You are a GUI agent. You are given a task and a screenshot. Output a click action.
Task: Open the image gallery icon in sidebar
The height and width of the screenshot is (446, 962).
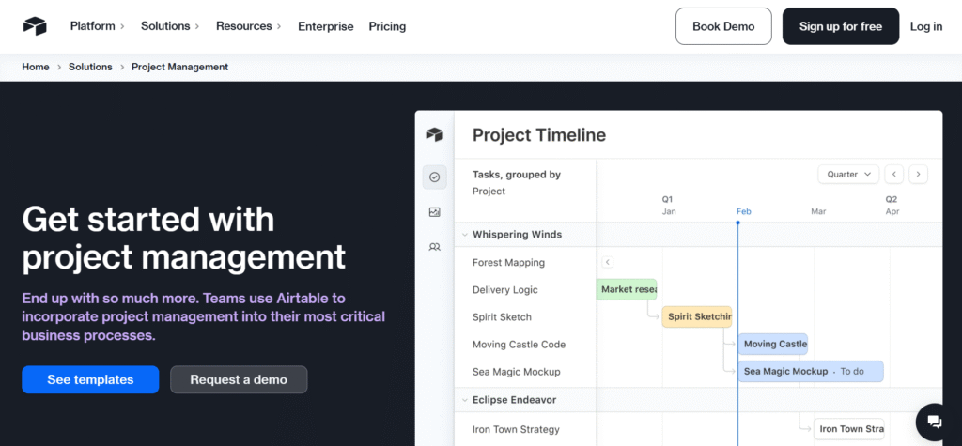tap(434, 212)
